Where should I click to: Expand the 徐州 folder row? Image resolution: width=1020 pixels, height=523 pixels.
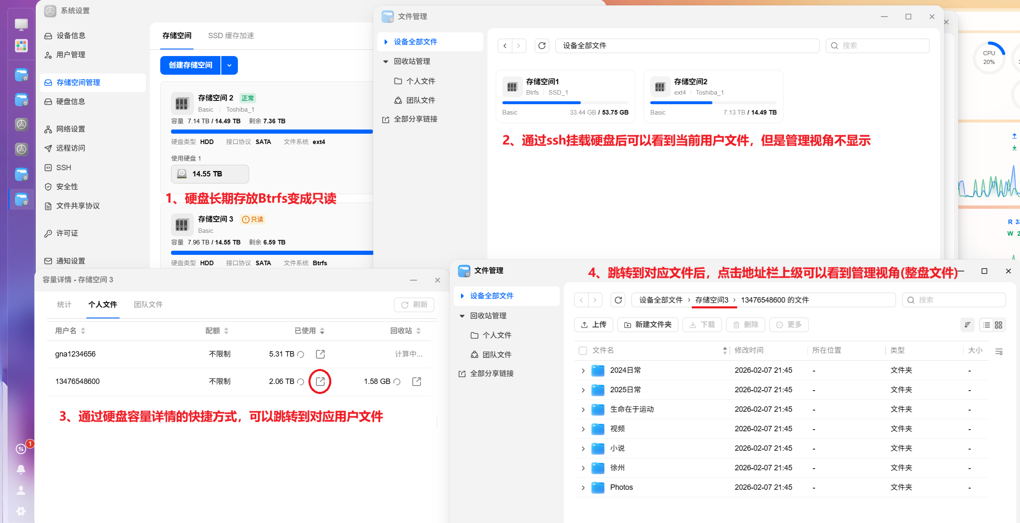tap(583, 468)
